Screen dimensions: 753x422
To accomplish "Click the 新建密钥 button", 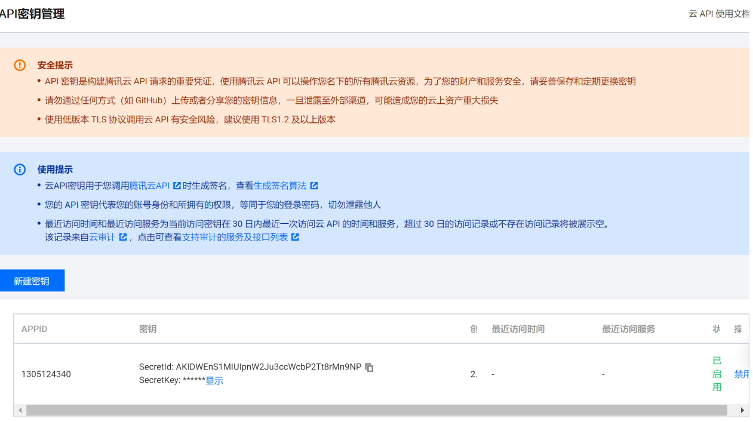I will (x=32, y=281).
